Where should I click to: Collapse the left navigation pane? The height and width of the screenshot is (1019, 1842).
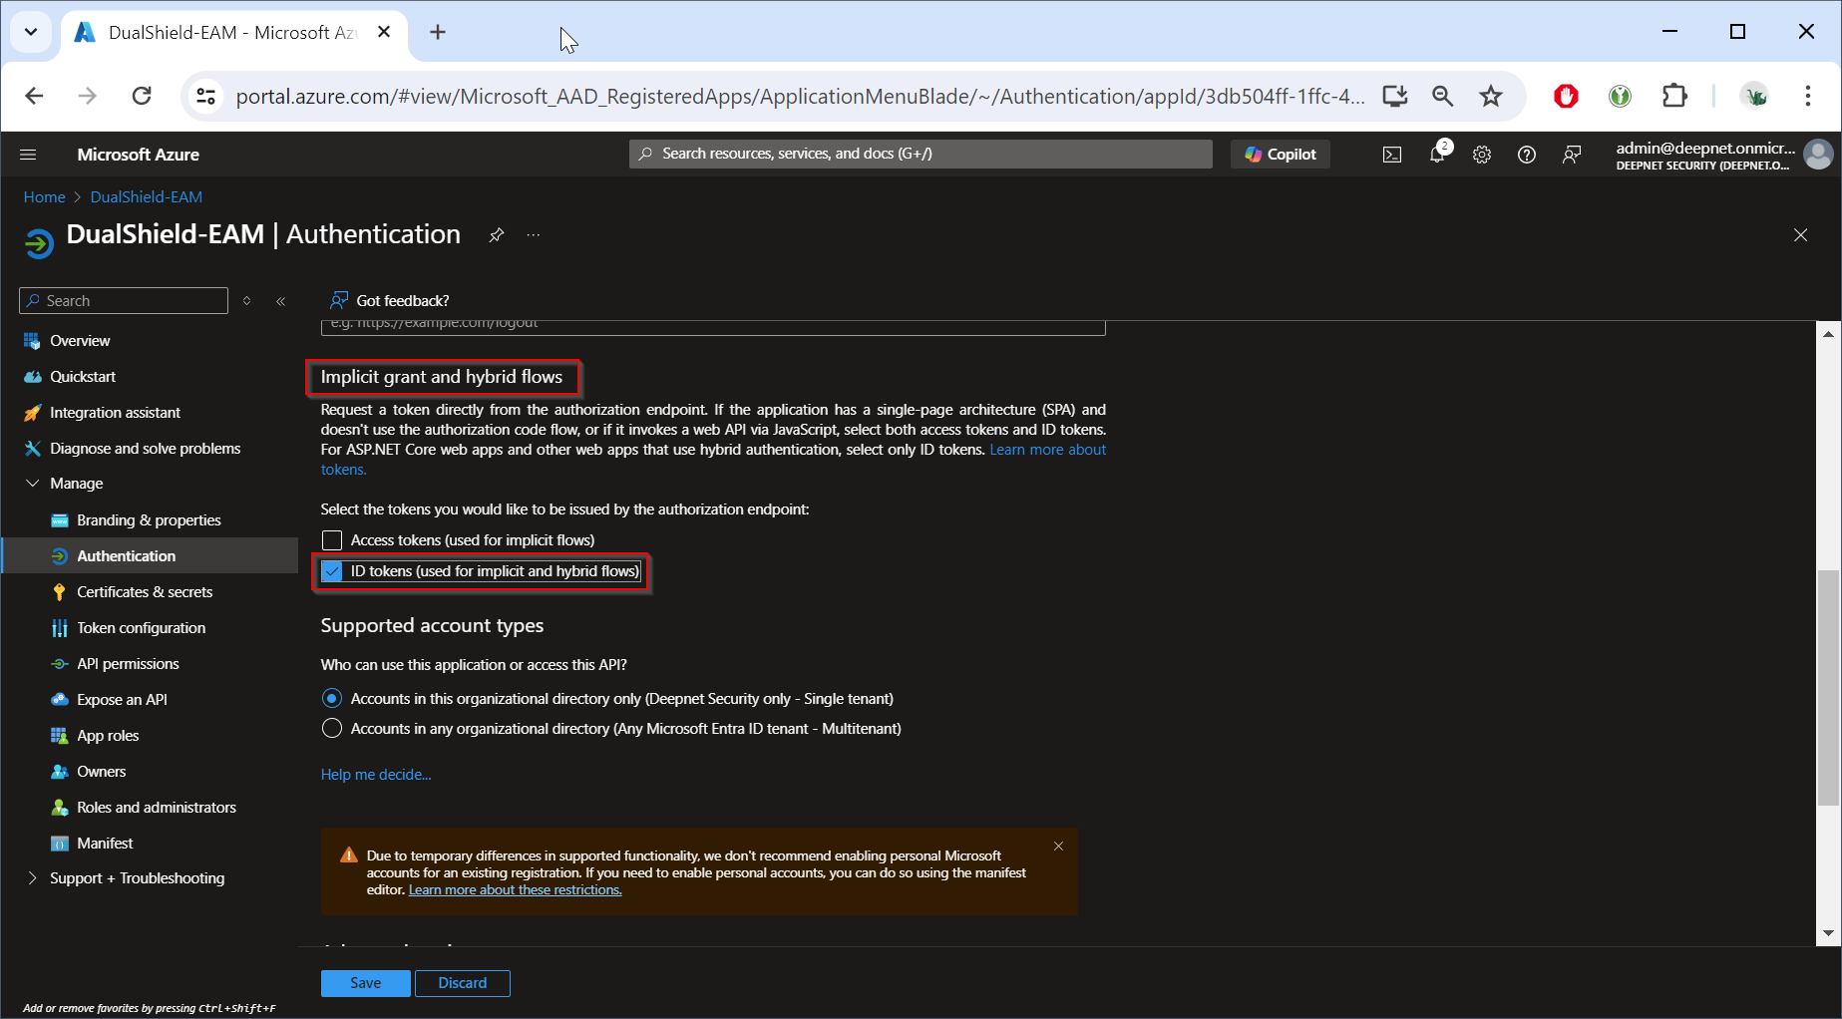[281, 301]
